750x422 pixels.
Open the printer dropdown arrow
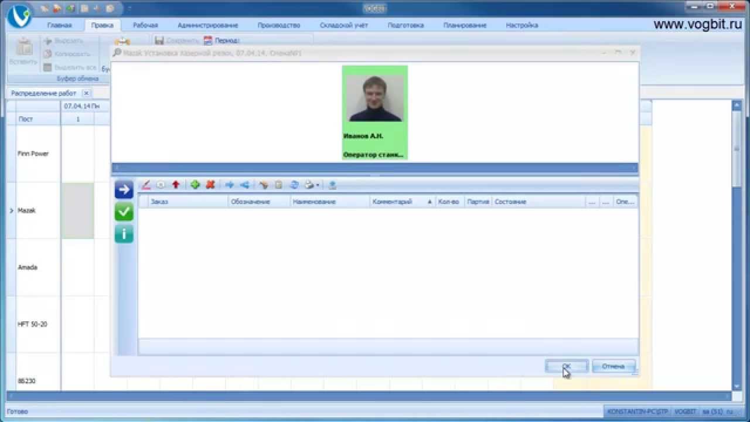pos(318,185)
